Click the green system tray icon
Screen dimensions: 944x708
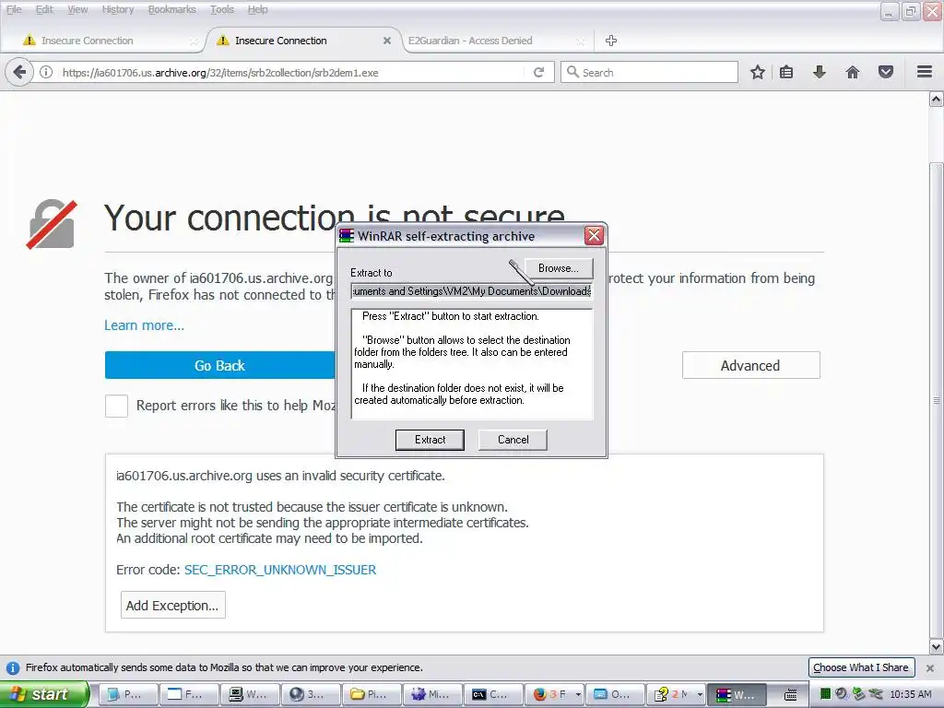coord(825,694)
